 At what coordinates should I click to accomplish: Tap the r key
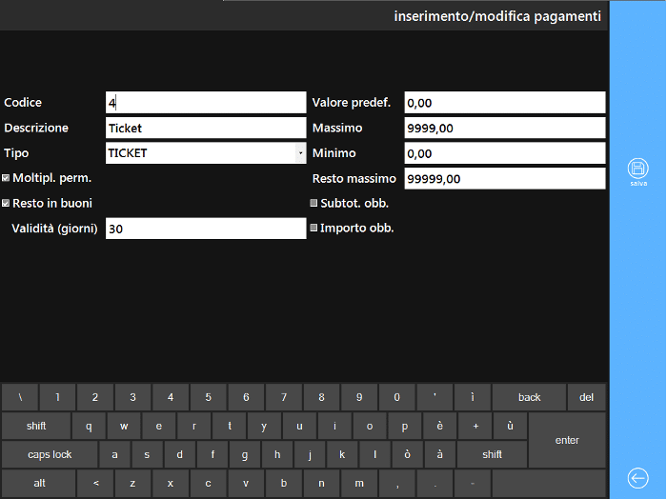click(x=194, y=426)
